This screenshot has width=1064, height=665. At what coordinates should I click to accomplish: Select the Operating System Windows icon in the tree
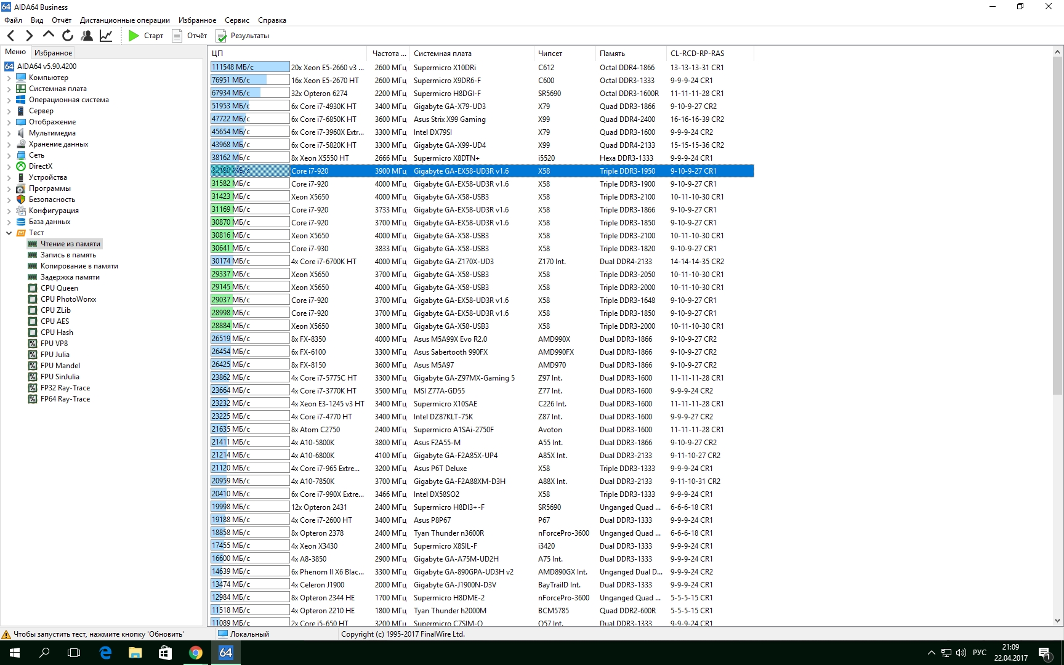click(x=21, y=100)
